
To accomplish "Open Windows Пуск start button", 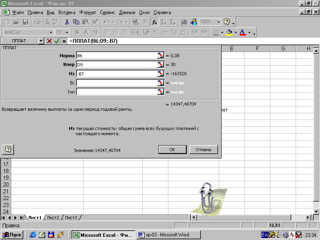I will (12, 235).
